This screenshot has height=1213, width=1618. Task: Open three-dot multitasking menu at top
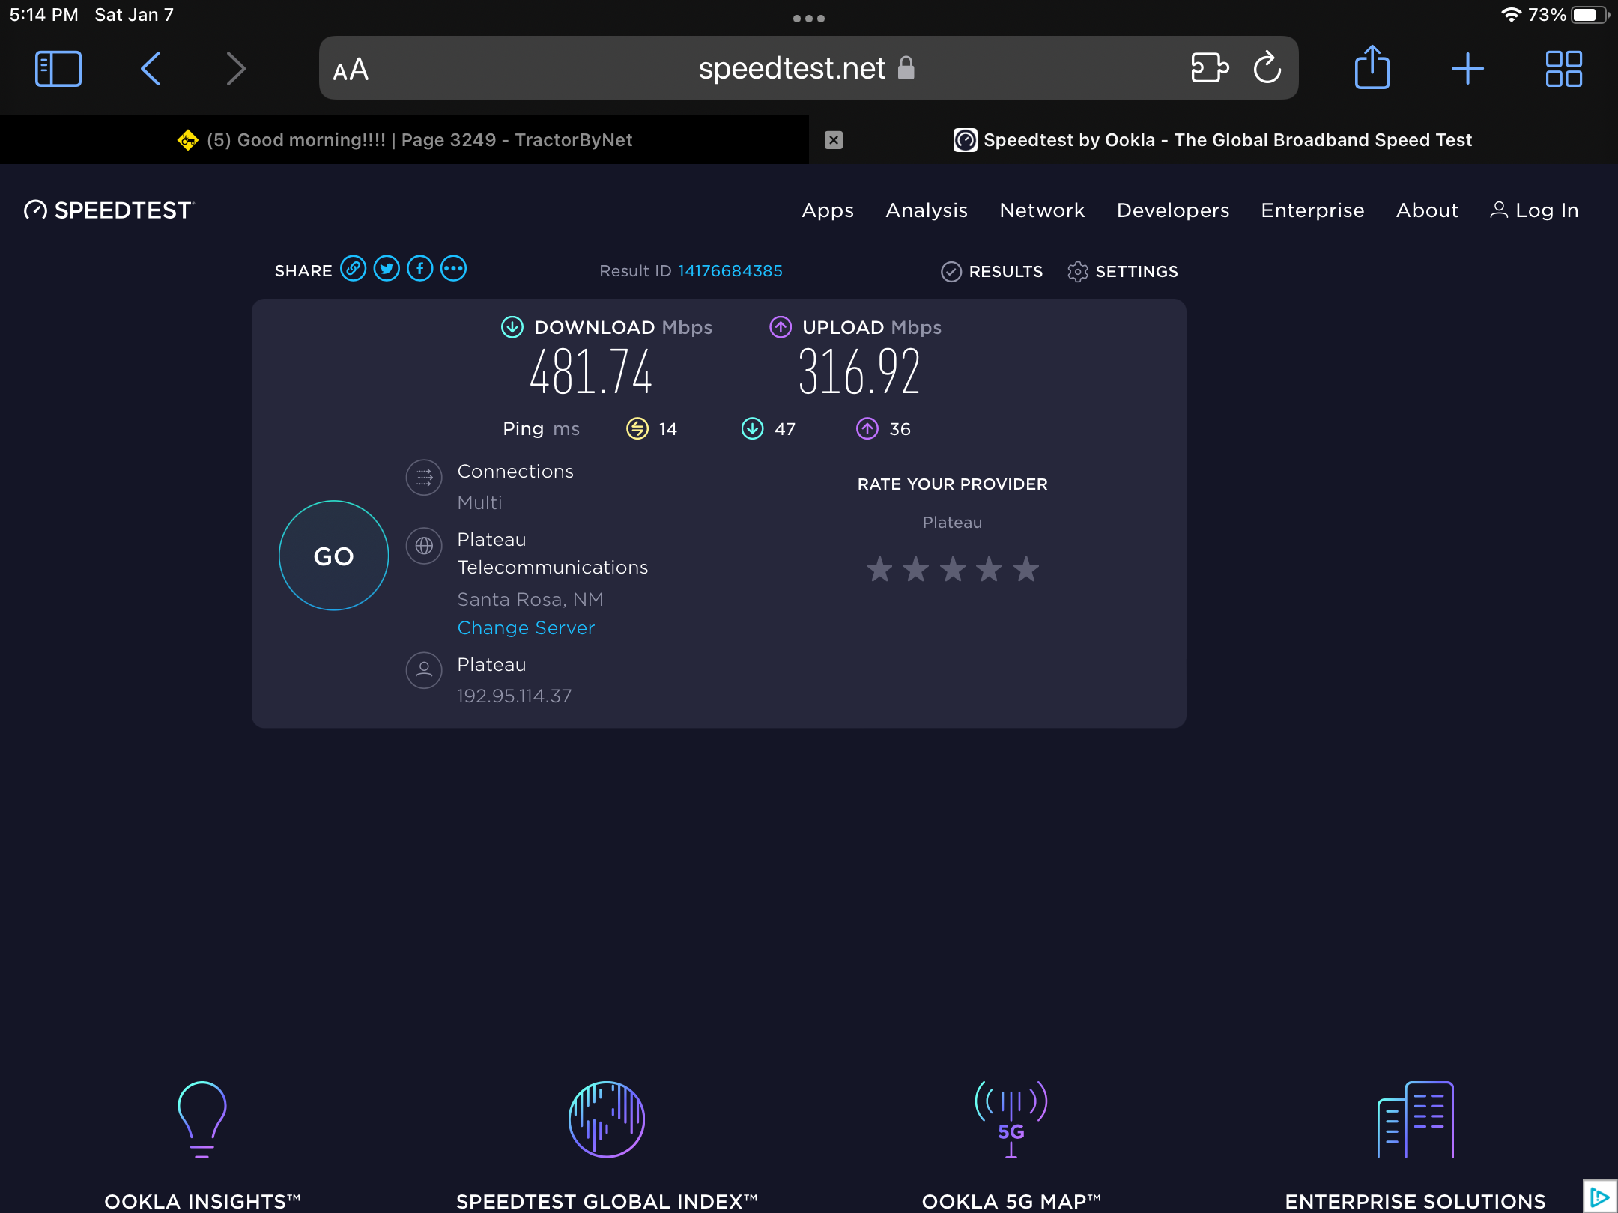click(809, 19)
